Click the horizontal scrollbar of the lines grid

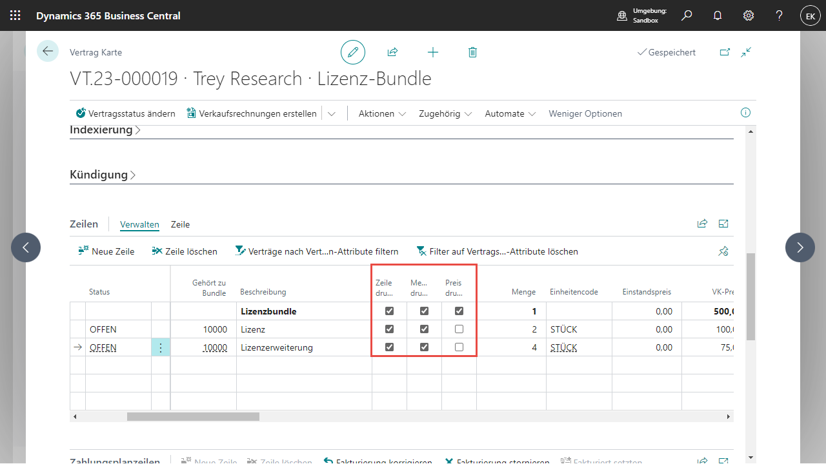coord(193,417)
